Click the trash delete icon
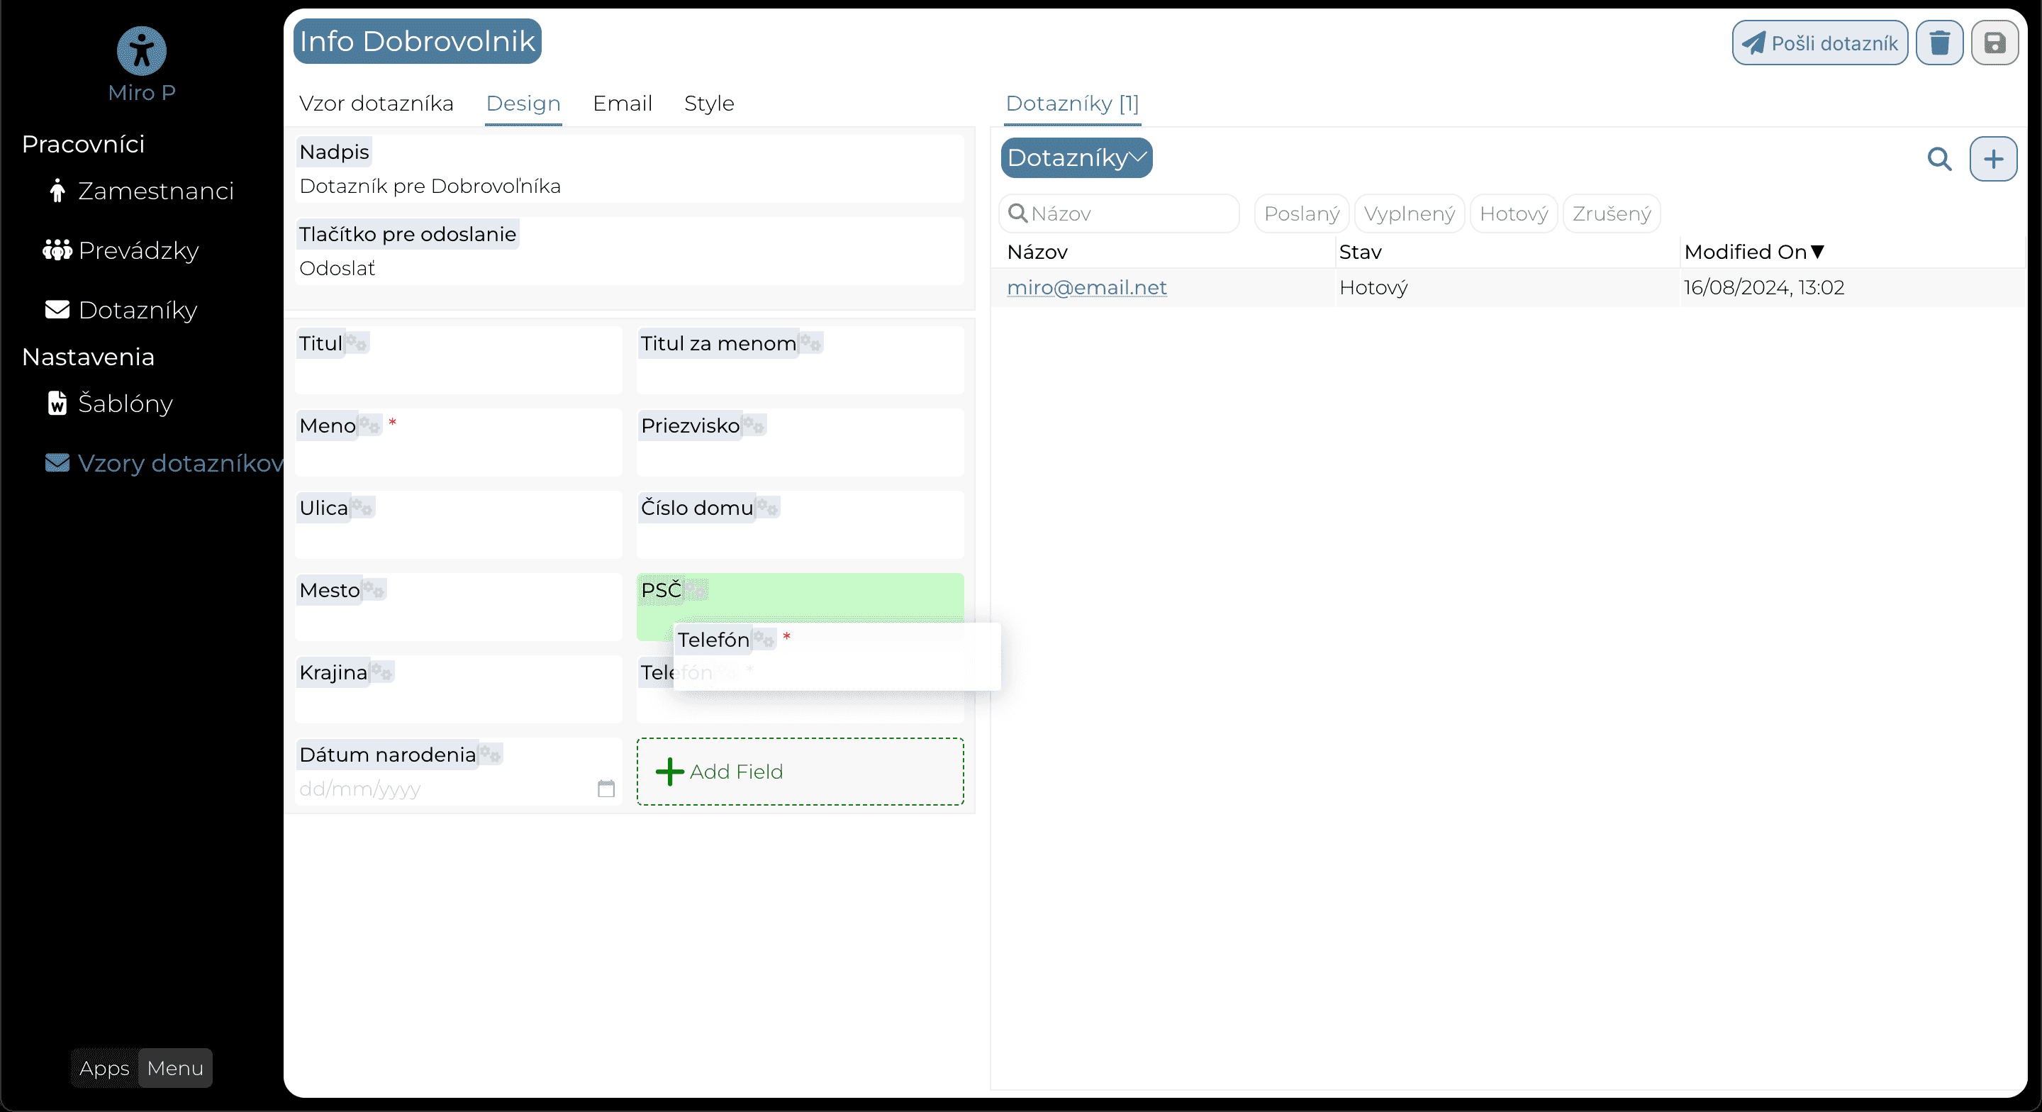This screenshot has height=1112, width=2042. tap(1939, 43)
